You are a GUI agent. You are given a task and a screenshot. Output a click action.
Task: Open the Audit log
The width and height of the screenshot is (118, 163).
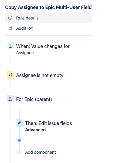pos(25,28)
